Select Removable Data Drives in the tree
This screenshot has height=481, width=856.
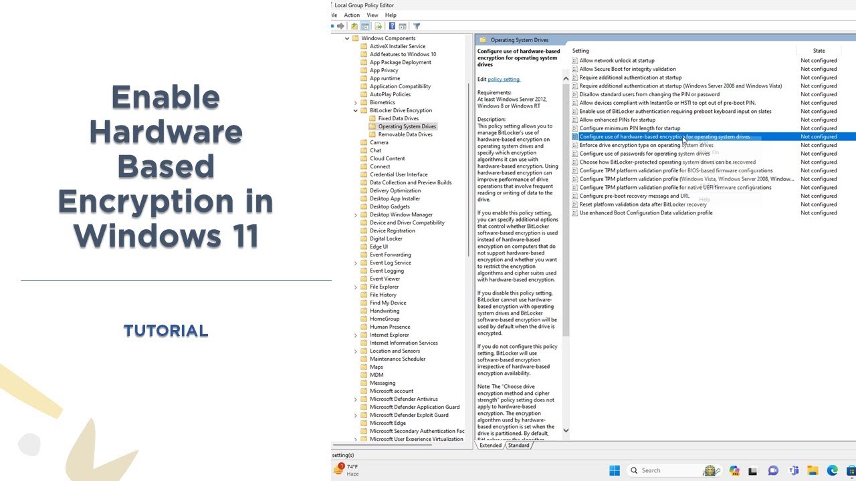pyautogui.click(x=406, y=134)
